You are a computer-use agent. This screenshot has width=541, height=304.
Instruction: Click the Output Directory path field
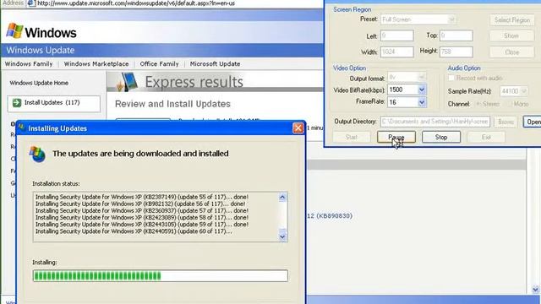435,122
